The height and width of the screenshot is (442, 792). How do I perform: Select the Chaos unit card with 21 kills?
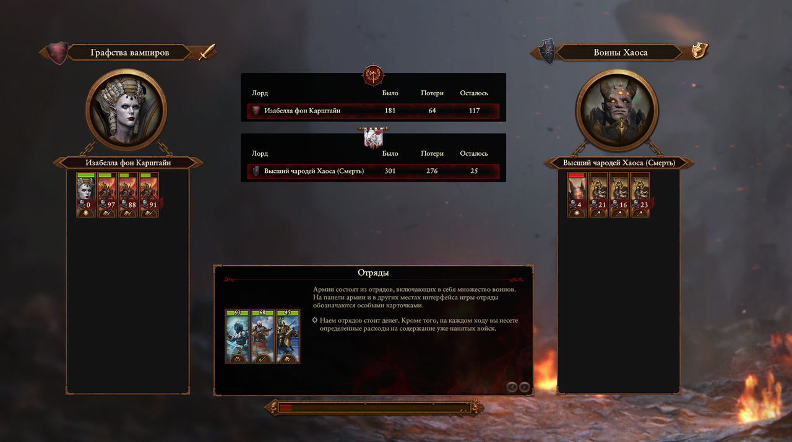pyautogui.click(x=598, y=195)
